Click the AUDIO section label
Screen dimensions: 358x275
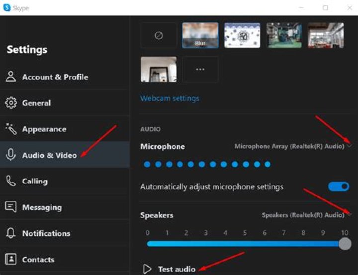[150, 129]
